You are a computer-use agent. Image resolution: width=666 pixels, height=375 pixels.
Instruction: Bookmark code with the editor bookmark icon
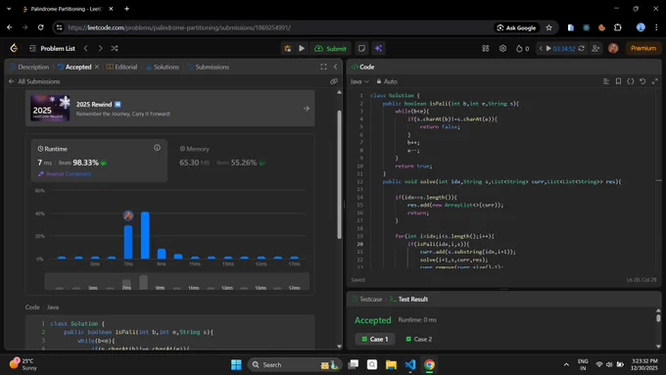tap(618, 81)
